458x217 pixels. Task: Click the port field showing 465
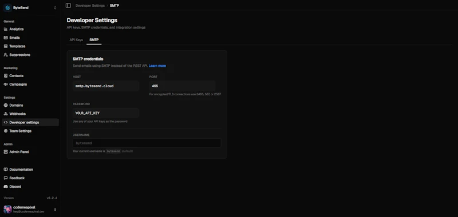point(182,86)
